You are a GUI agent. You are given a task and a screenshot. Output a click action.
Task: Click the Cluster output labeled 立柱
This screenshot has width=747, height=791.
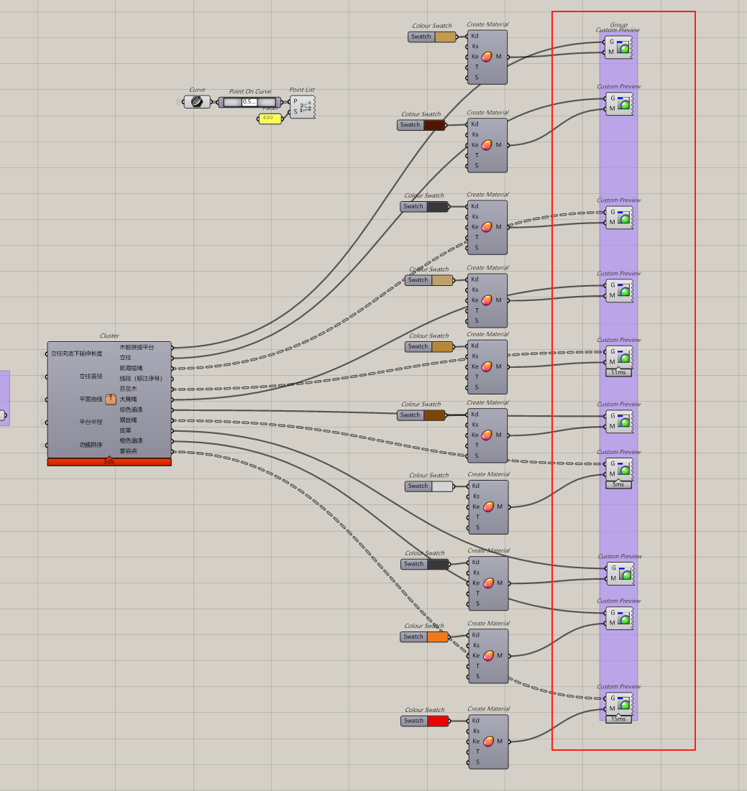click(126, 358)
